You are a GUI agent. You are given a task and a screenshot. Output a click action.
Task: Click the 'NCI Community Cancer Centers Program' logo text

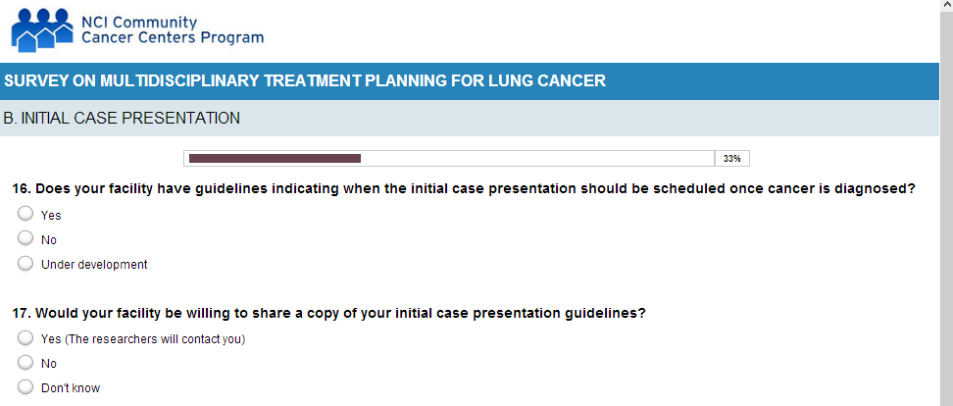pyautogui.click(x=185, y=29)
